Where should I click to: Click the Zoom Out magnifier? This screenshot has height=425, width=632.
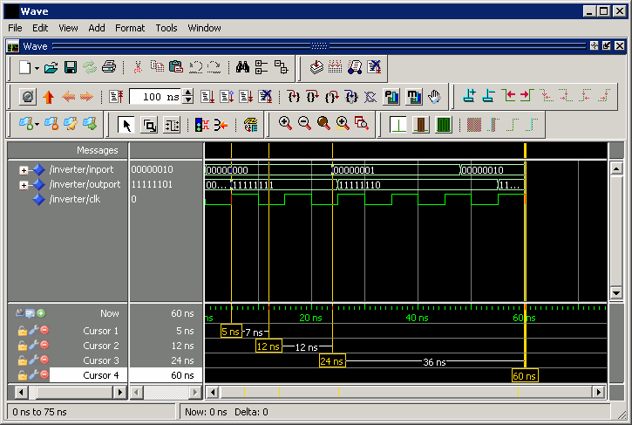tap(304, 125)
